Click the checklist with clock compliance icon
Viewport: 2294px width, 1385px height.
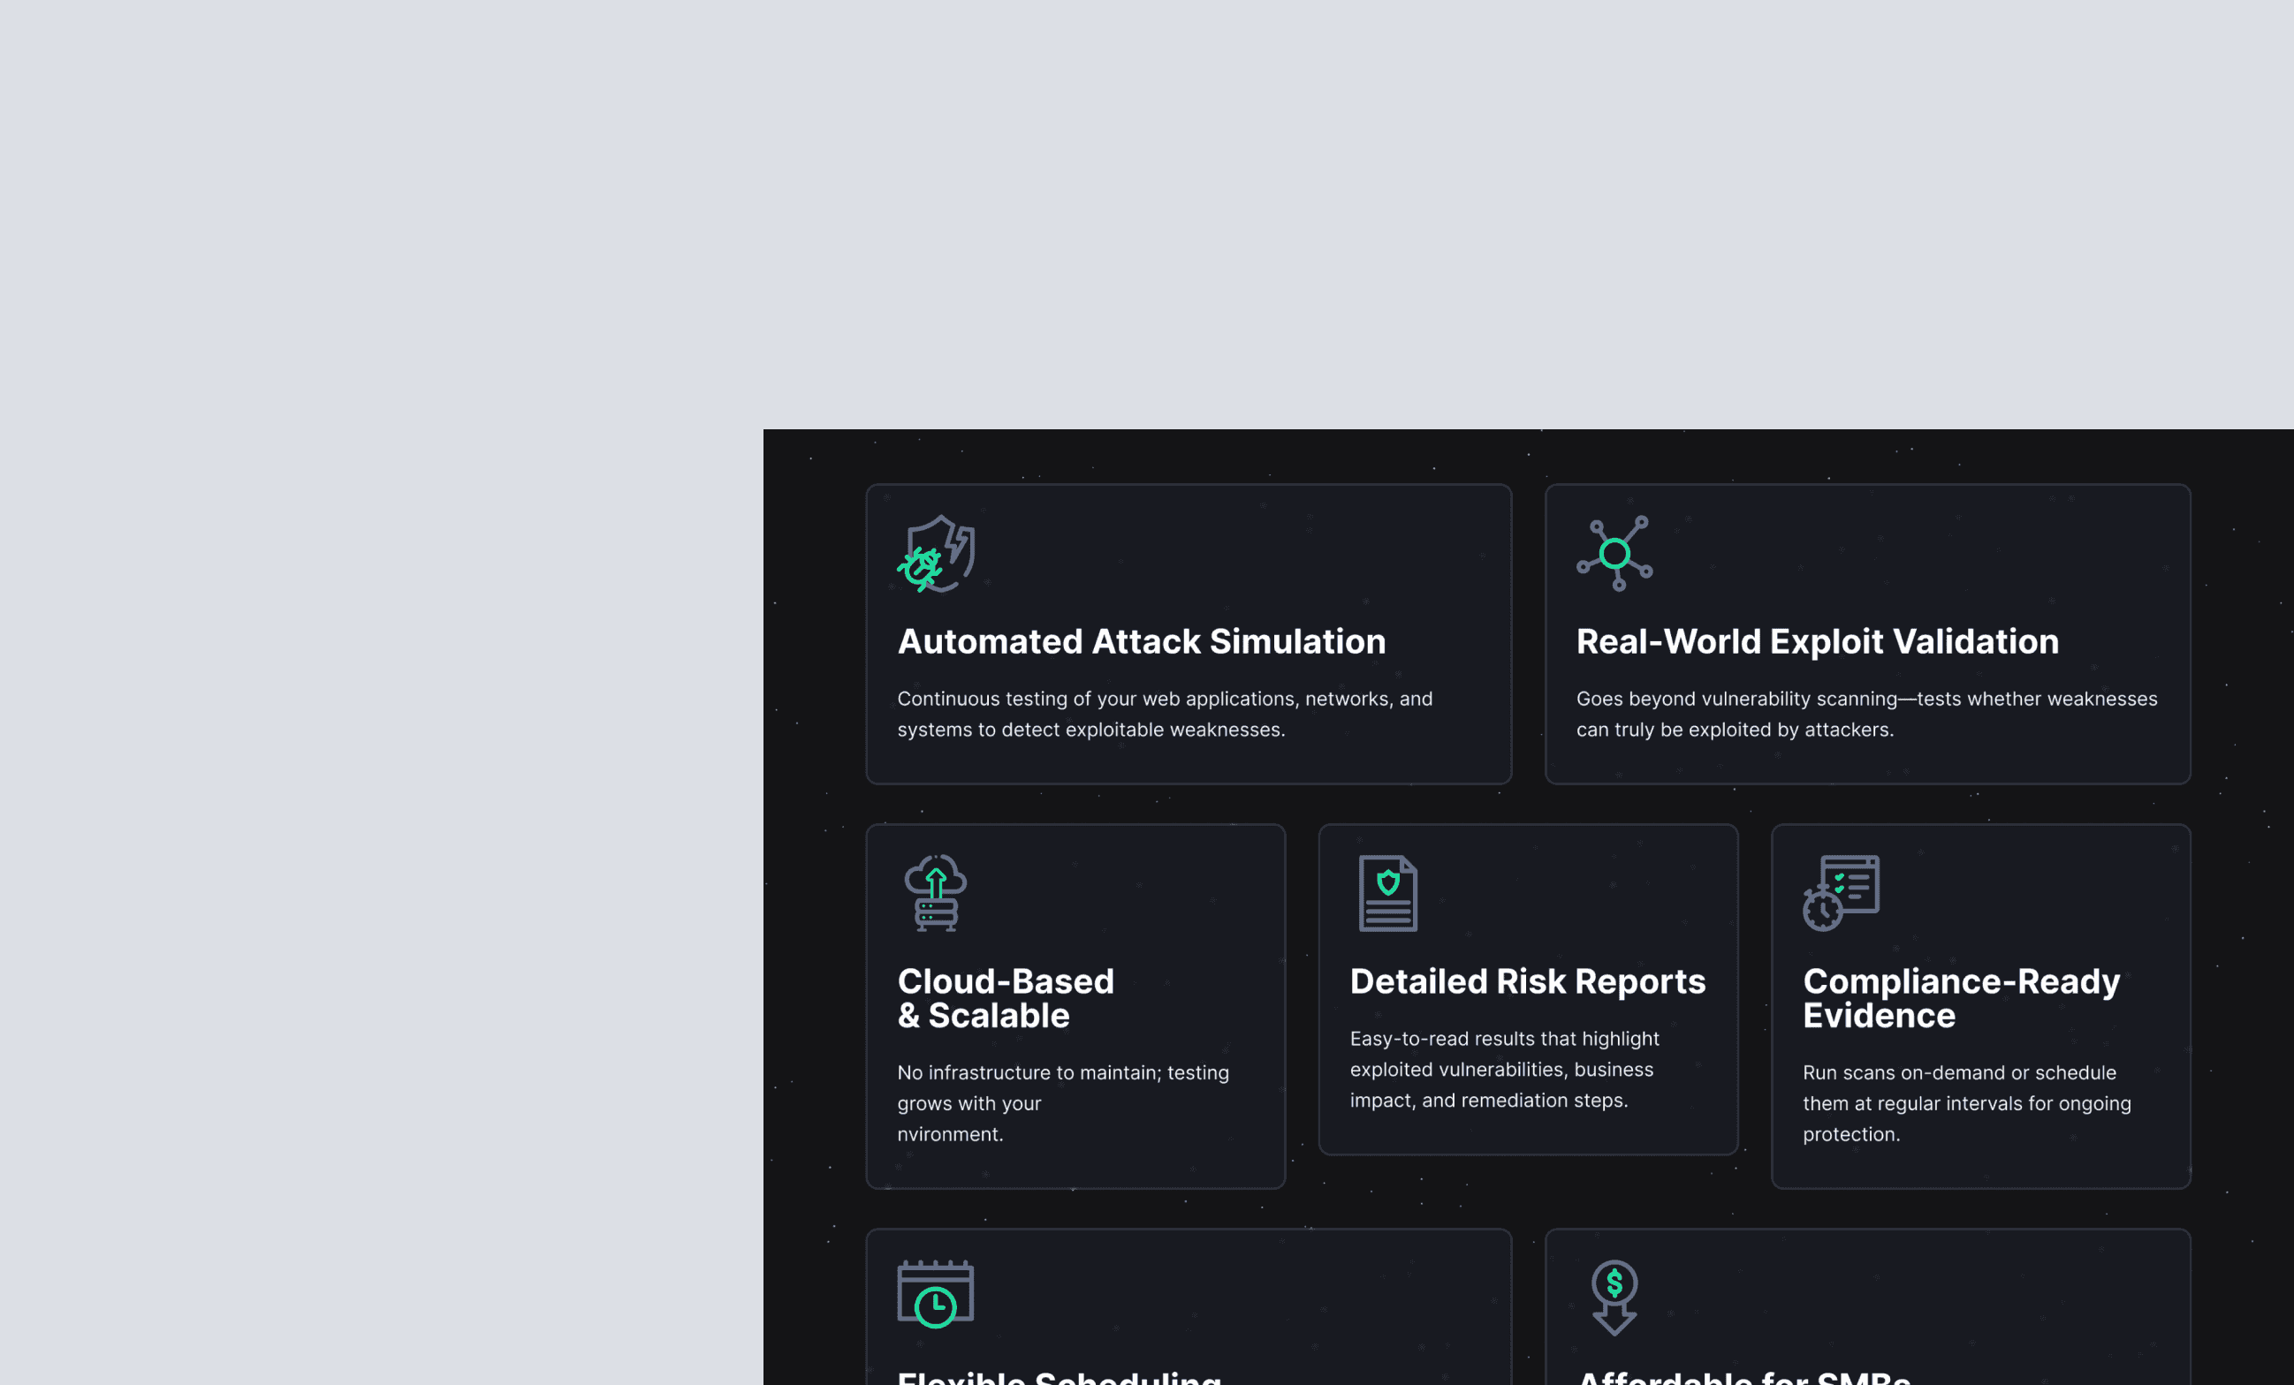[x=1841, y=893]
